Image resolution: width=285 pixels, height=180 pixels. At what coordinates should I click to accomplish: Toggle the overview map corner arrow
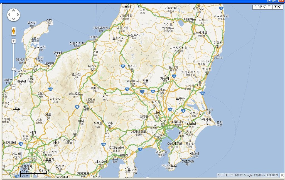click(282, 175)
